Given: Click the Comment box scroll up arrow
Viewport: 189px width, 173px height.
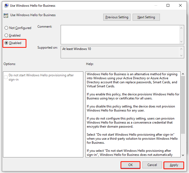Looking at the screenshot, I should click(181, 28).
